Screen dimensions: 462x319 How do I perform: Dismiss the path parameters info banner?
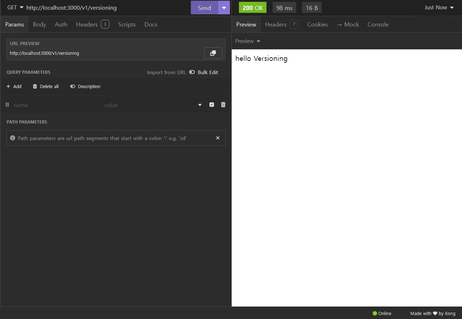218,137
